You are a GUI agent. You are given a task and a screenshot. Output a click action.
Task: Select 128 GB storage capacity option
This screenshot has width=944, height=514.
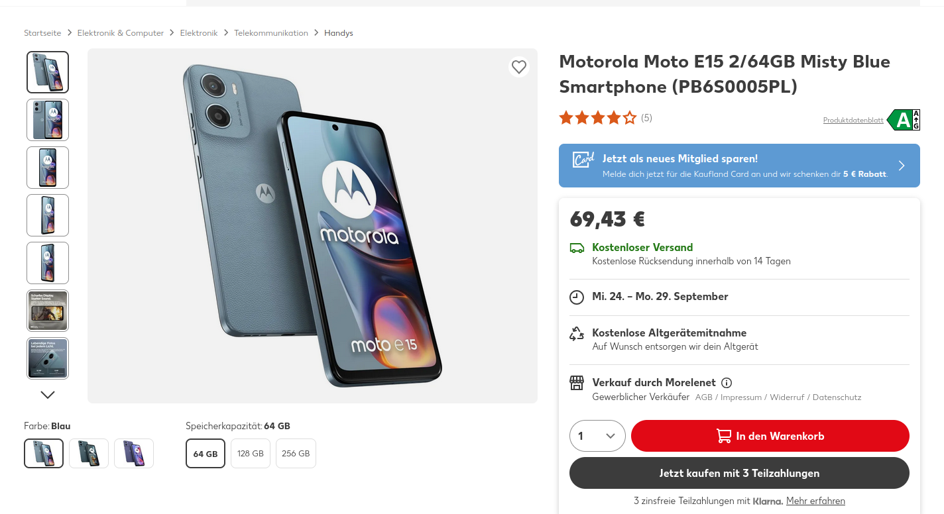click(251, 454)
